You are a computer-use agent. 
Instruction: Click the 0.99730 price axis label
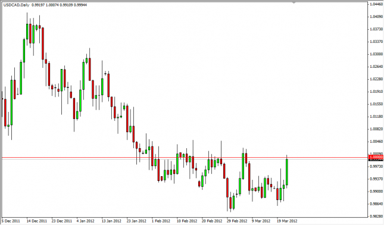point(376,167)
